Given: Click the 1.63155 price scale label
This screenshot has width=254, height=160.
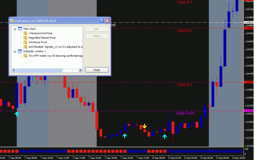Looking at the screenshot, I should [249, 146].
